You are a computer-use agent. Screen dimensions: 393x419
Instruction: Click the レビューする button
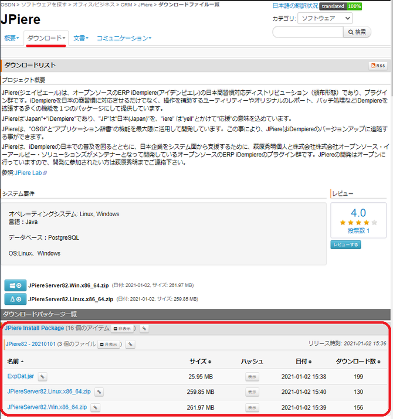345,244
